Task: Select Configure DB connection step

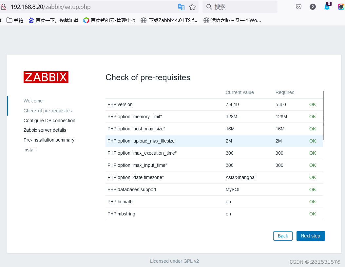Action: [49, 121]
